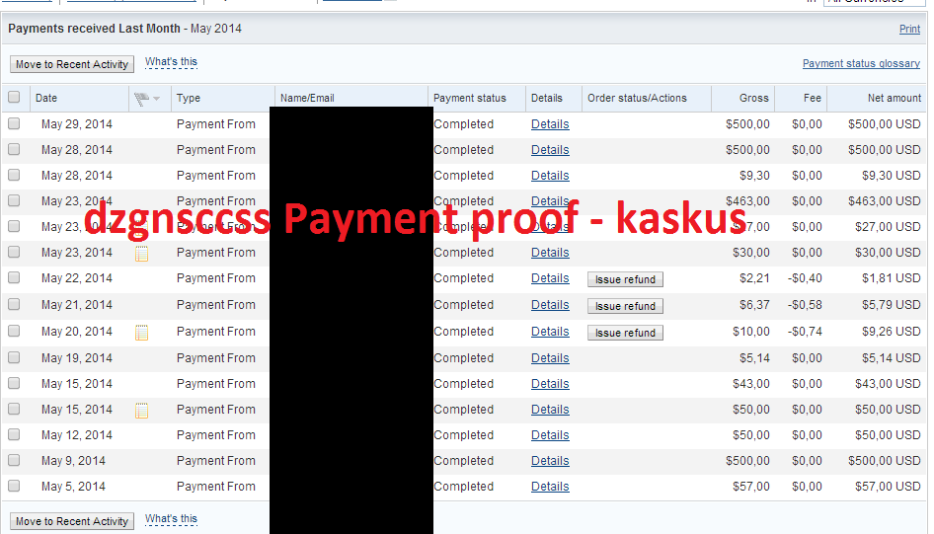Click the $1,81 USD net amount

(x=892, y=278)
